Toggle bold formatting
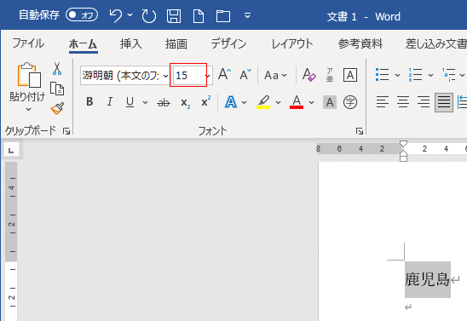467x321 pixels. pos(89,102)
